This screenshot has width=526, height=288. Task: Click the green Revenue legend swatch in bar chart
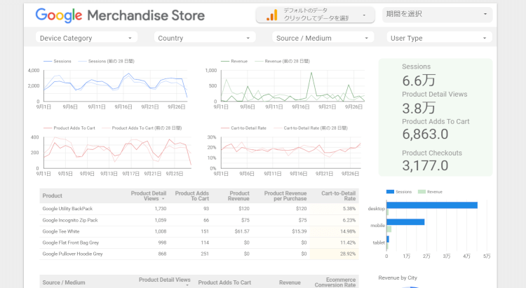[x=422, y=192]
